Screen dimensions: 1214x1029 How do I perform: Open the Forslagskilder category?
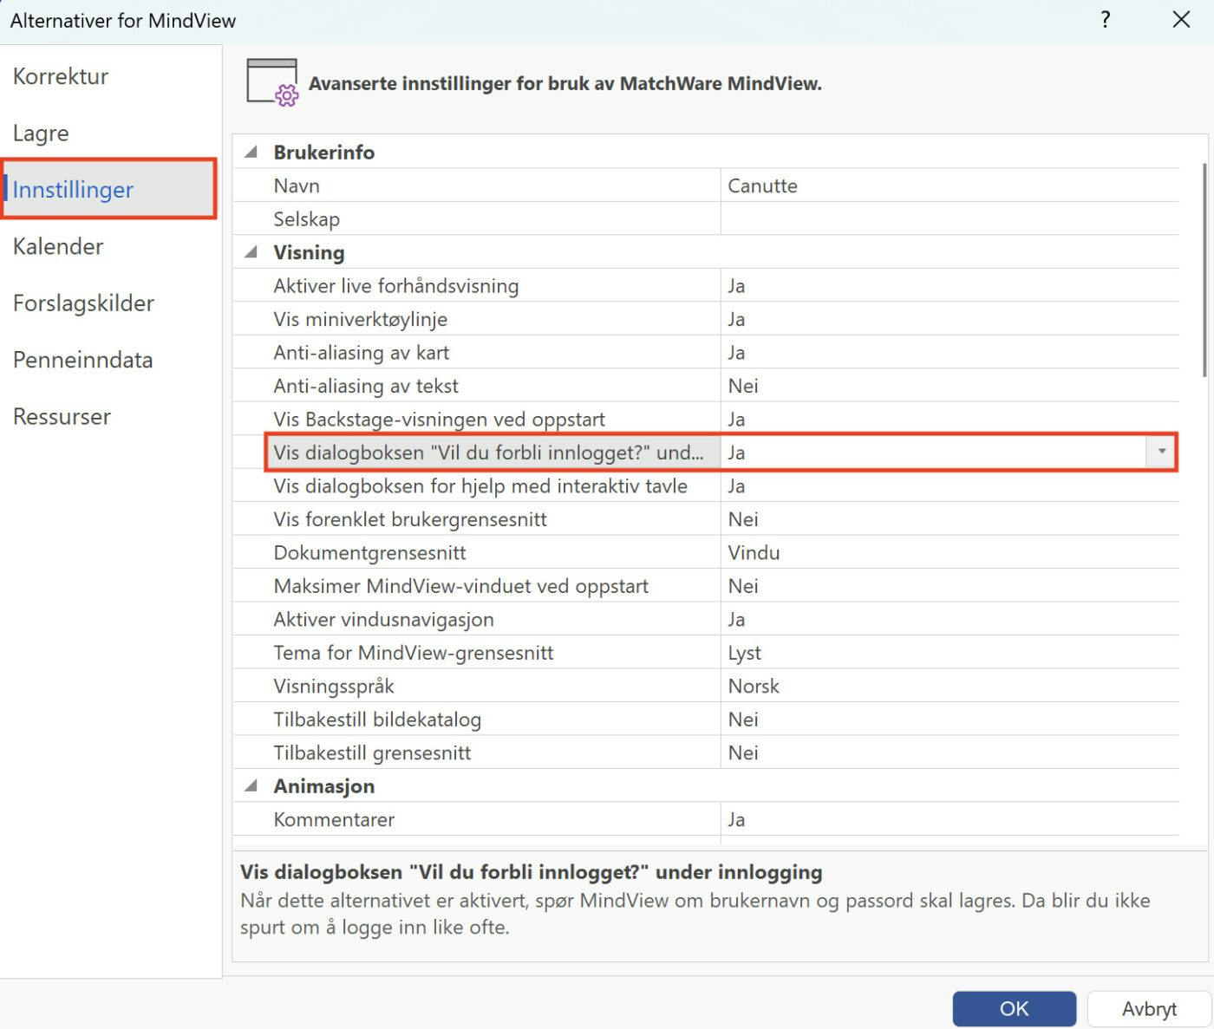tap(83, 303)
